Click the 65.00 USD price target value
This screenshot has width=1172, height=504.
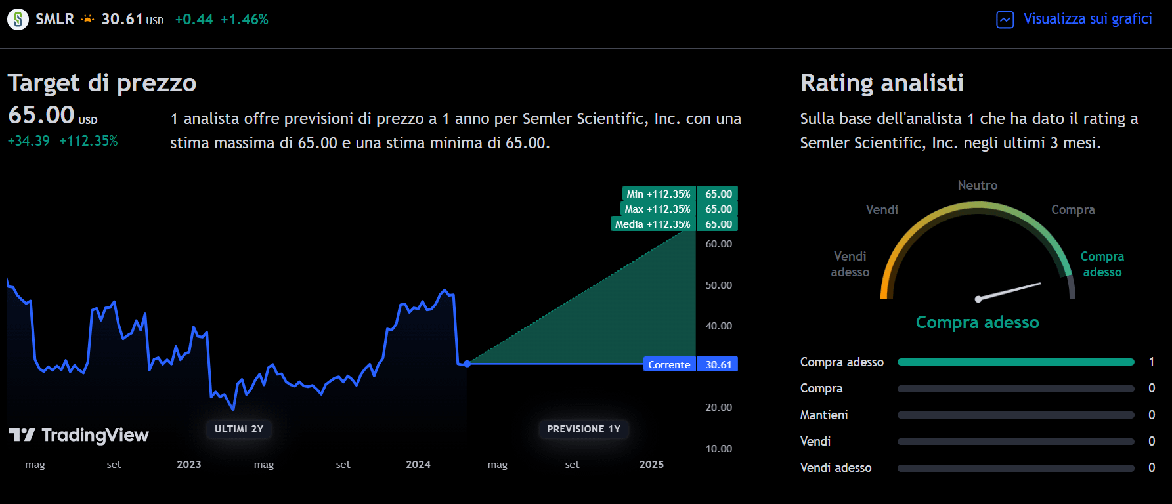point(53,115)
